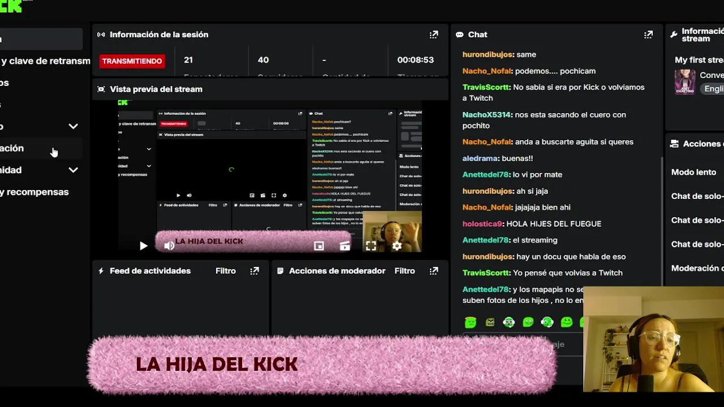Open 'y clave de retransm' in the sidebar

point(45,61)
